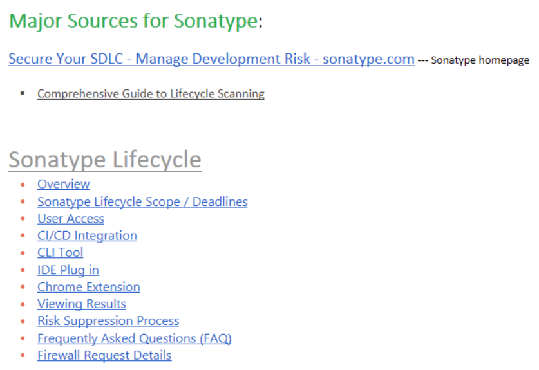The image size is (539, 370).
Task: Click the bullet beside Comprehensive Guide link
Action: [23, 94]
